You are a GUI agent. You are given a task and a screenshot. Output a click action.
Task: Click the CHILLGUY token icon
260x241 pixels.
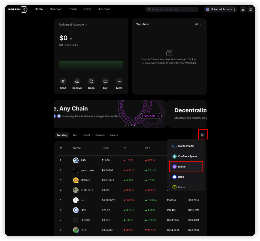tap(76, 190)
